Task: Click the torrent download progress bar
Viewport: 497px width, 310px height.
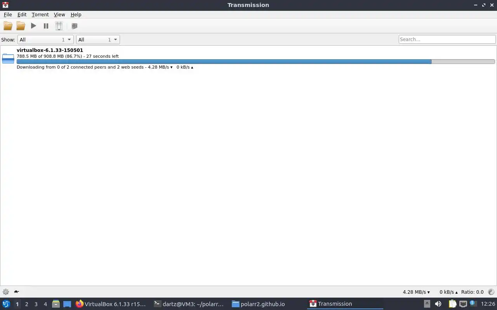Action: (255, 62)
